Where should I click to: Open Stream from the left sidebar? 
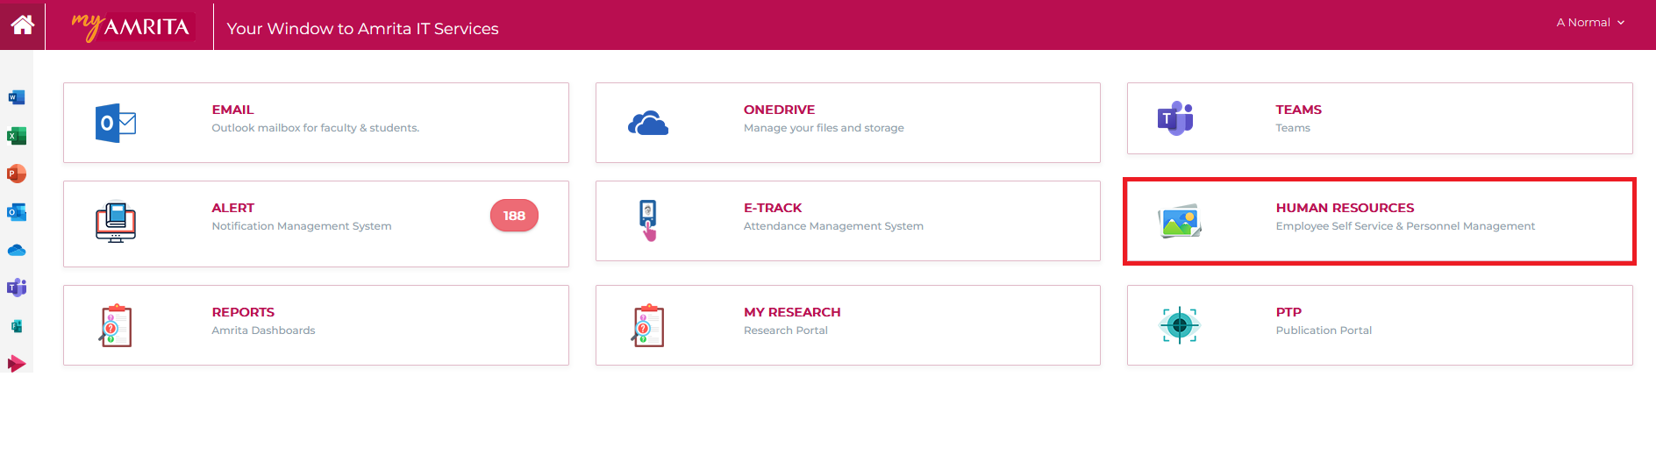(17, 363)
